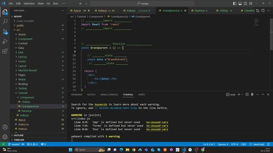Image resolution: width=273 pixels, height=153 pixels.
Task: Go forward with the navigation arrow
Action: click(86, 3)
